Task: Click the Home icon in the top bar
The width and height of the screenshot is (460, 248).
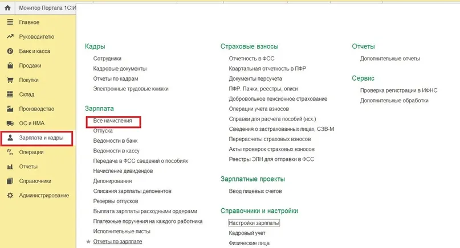Action: (x=7, y=8)
